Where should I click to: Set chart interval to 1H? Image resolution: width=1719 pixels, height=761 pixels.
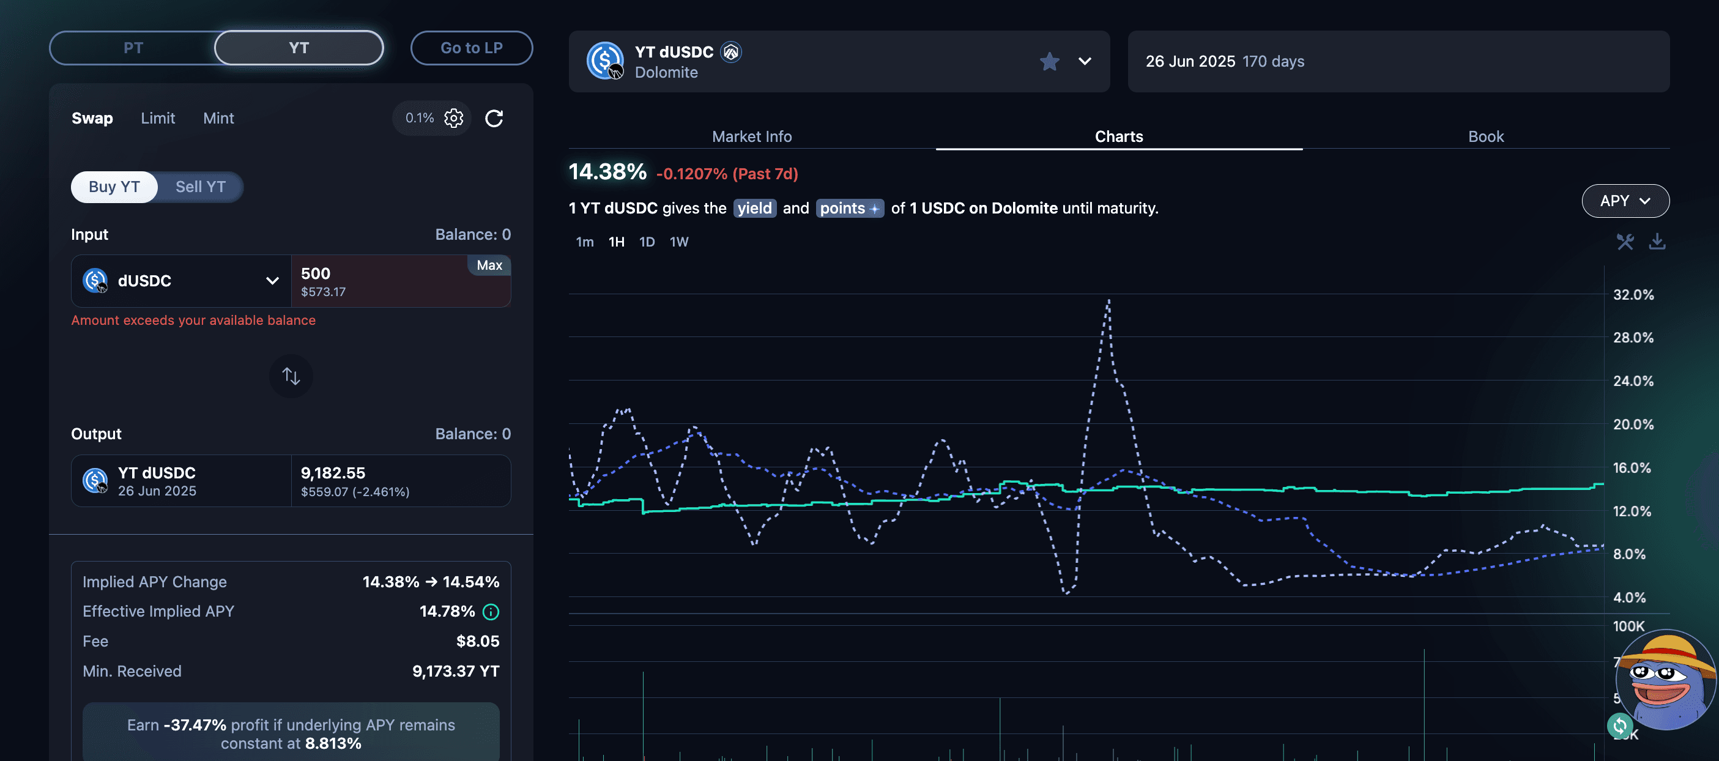click(x=616, y=242)
